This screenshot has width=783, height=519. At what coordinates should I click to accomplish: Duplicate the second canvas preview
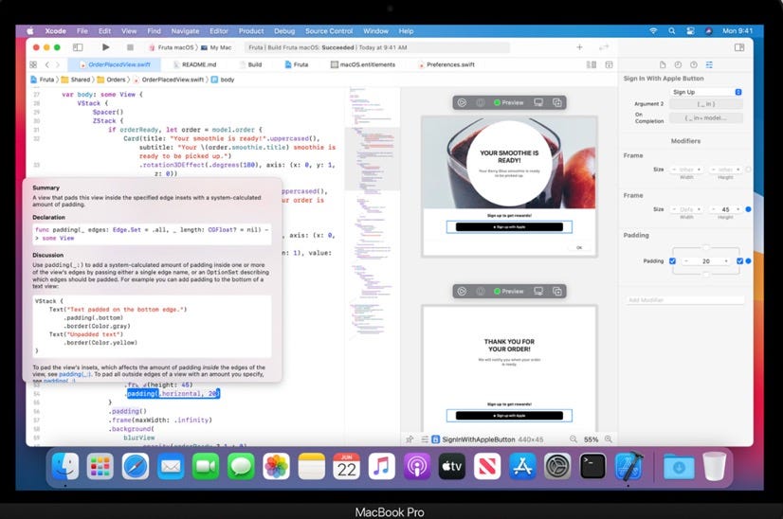[x=556, y=291]
